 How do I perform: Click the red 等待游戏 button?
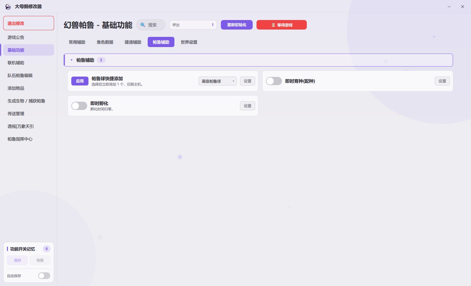coord(282,25)
